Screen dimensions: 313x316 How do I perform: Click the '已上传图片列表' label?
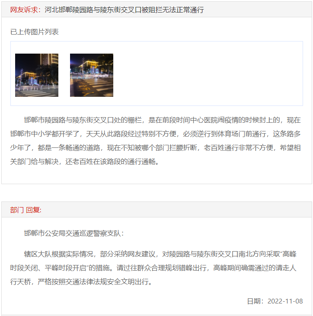(x=35, y=32)
